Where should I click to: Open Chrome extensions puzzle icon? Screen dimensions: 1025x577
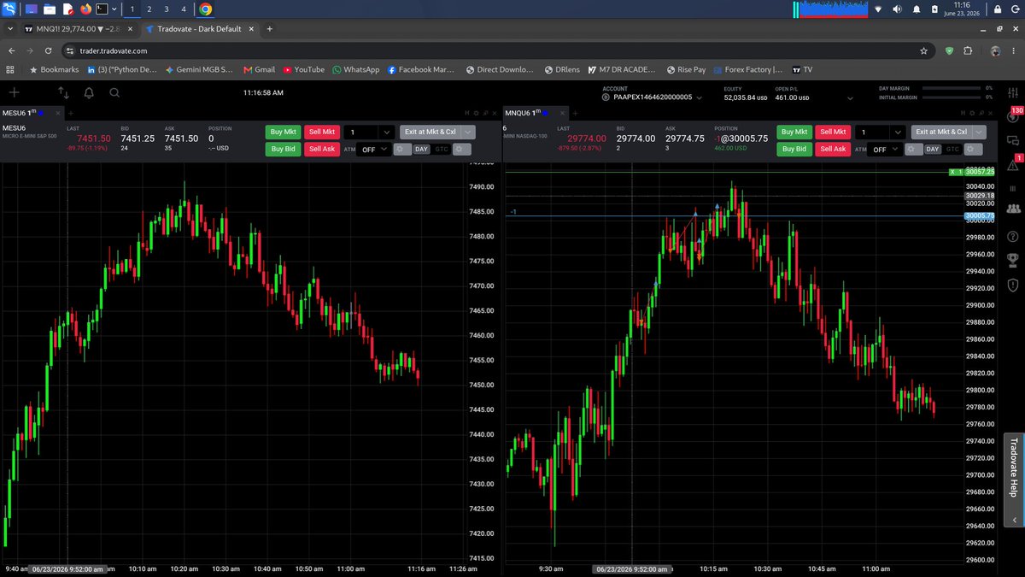pyautogui.click(x=968, y=50)
